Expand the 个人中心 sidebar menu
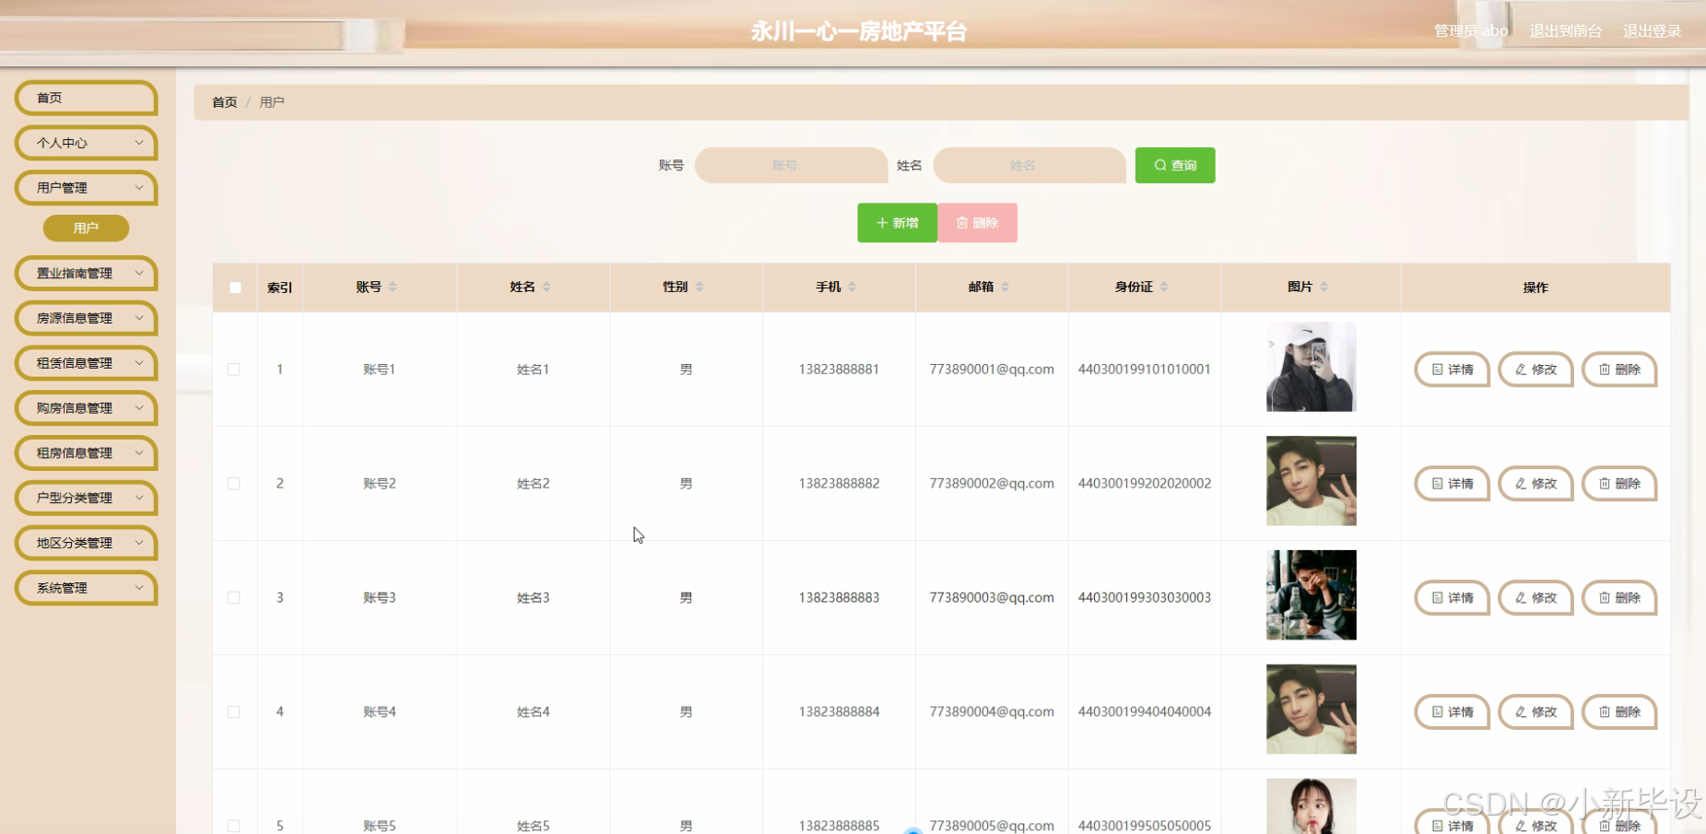1706x834 pixels. pos(87,143)
